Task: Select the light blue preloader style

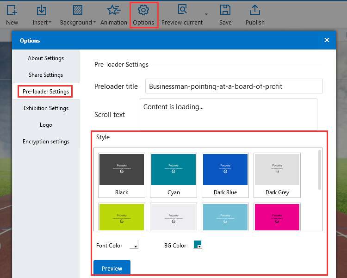Action: [x=225, y=216]
